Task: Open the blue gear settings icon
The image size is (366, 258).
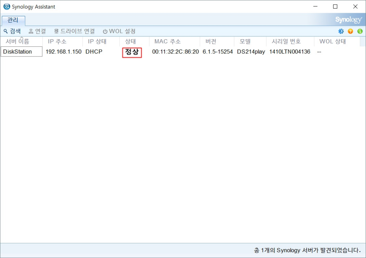Action: tap(341, 31)
